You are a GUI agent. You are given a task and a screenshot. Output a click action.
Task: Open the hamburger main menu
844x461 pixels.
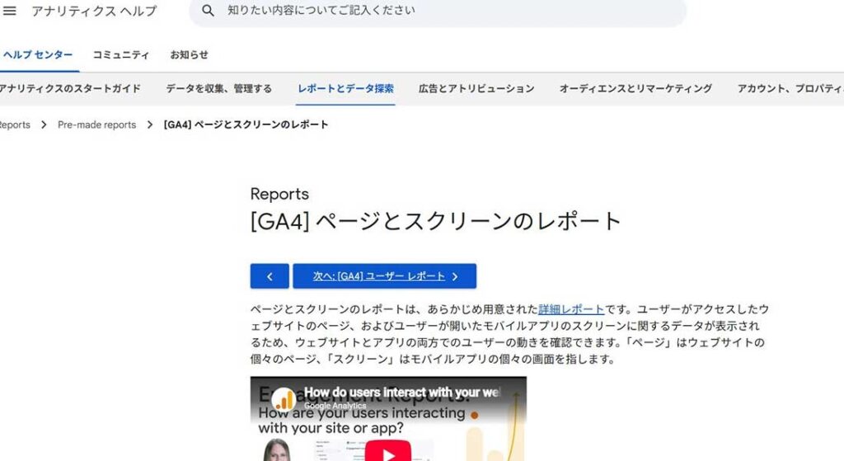(x=9, y=11)
